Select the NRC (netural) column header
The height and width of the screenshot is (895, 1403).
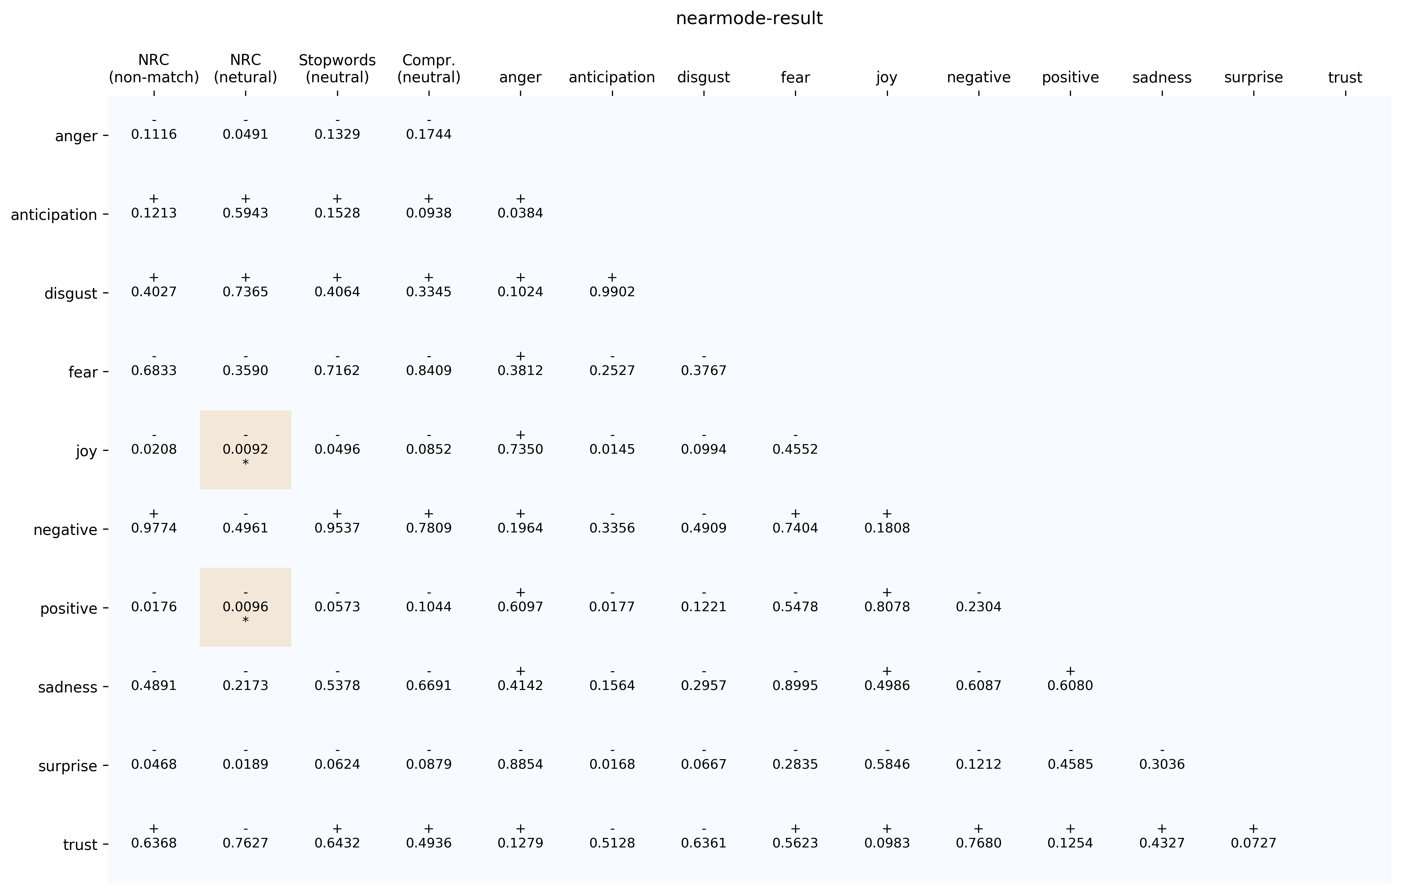pos(245,69)
